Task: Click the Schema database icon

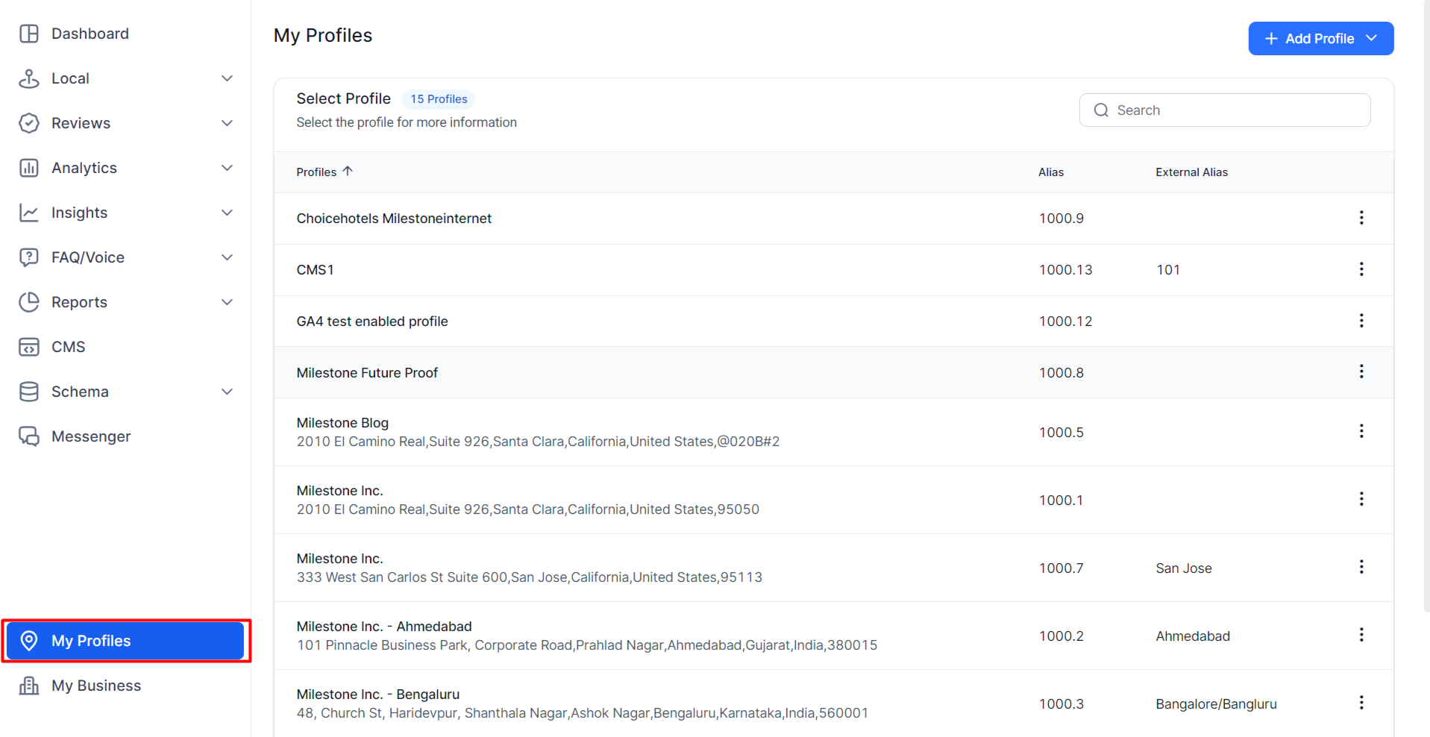Action: tap(29, 392)
